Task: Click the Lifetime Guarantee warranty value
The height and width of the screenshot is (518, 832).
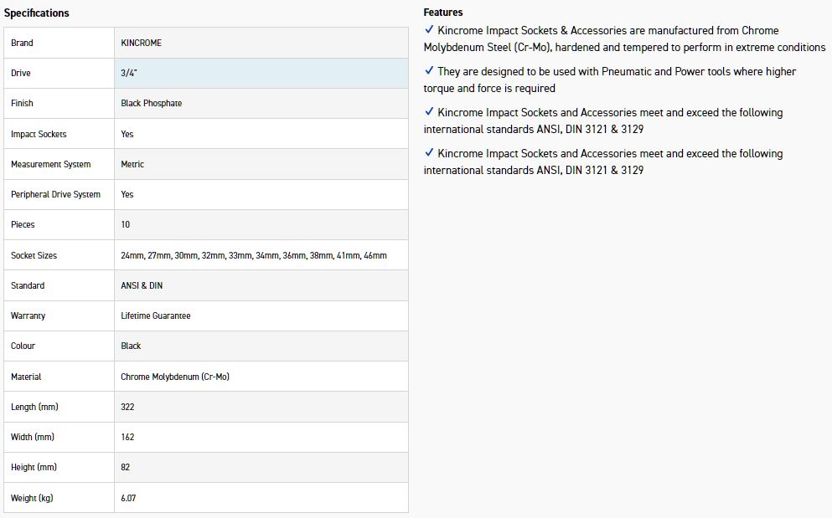Action: 155,315
